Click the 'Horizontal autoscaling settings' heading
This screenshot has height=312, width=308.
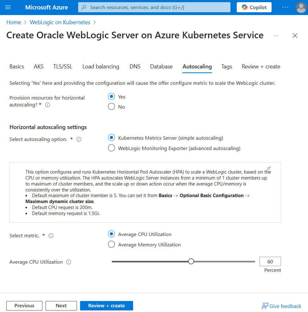pyautogui.click(x=48, y=127)
